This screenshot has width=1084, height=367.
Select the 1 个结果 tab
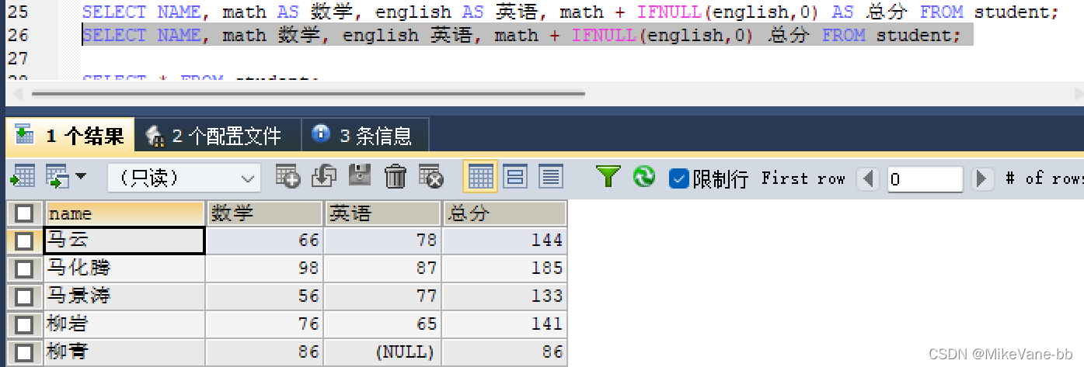coord(70,136)
